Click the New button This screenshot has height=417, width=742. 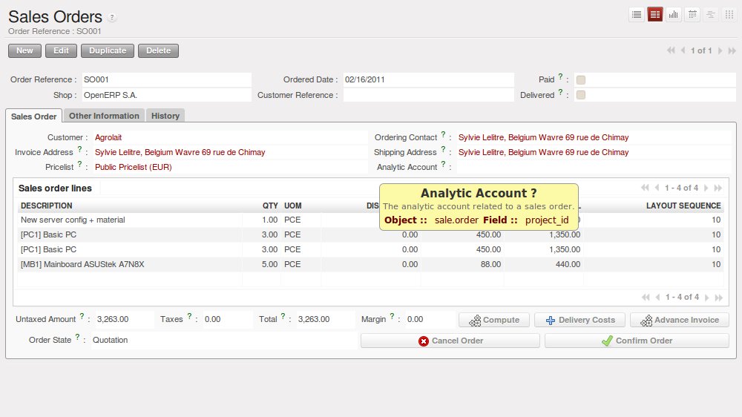(x=24, y=50)
